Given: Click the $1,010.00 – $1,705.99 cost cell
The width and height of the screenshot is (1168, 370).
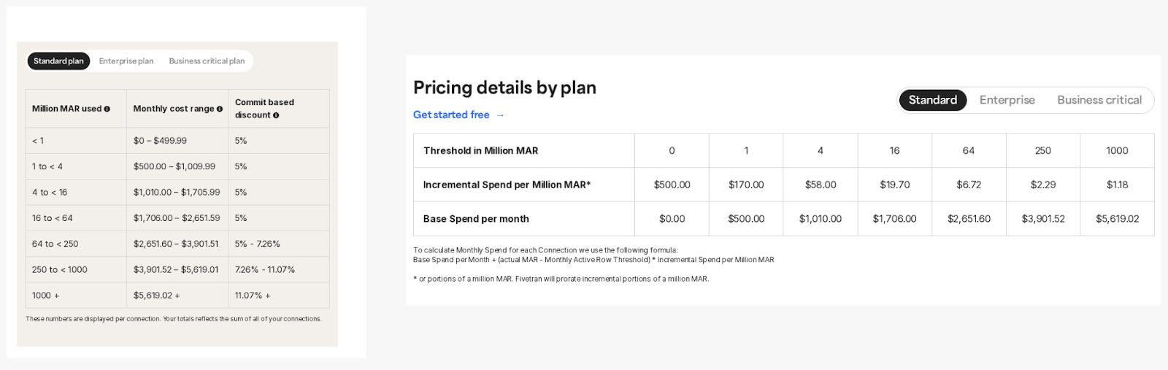Looking at the screenshot, I should (177, 192).
